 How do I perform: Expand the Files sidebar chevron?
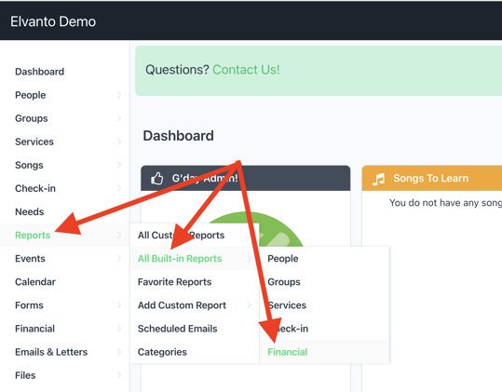[x=119, y=375]
